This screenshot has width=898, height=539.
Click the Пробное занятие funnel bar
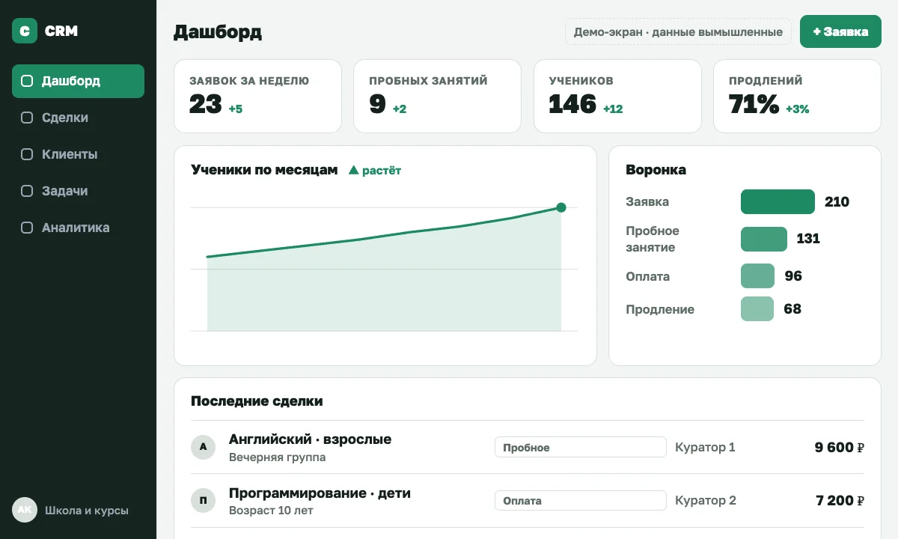point(764,239)
